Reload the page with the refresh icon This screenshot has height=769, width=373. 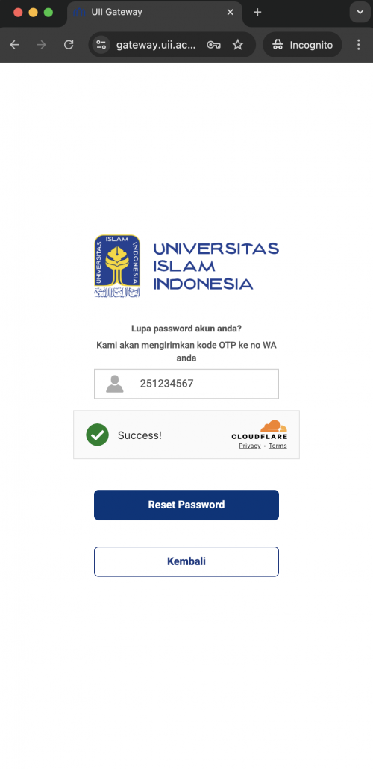[x=69, y=45]
